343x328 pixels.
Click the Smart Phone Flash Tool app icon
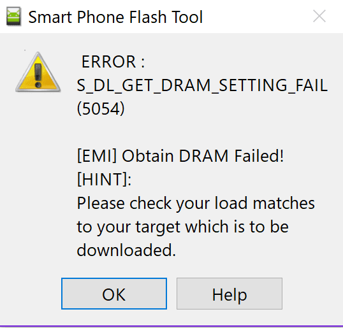tap(13, 17)
